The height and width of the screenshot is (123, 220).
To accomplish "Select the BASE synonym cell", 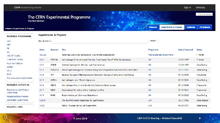I will click(53, 95).
